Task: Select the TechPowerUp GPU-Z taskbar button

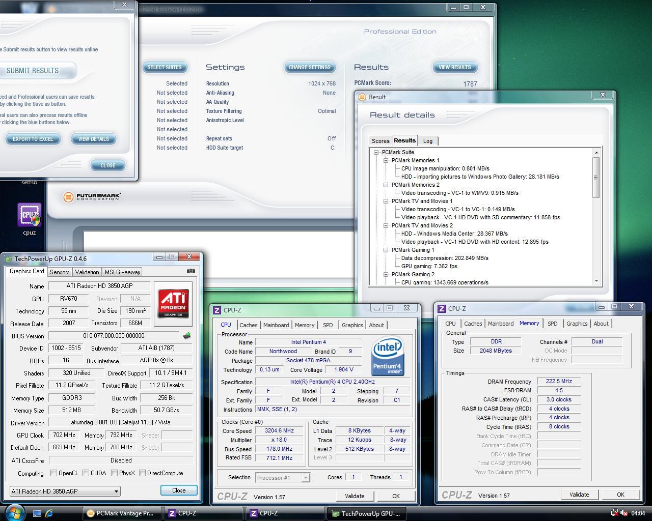Action: pos(367,513)
